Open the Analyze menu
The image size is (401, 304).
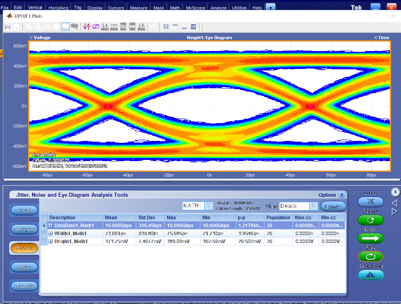point(219,8)
